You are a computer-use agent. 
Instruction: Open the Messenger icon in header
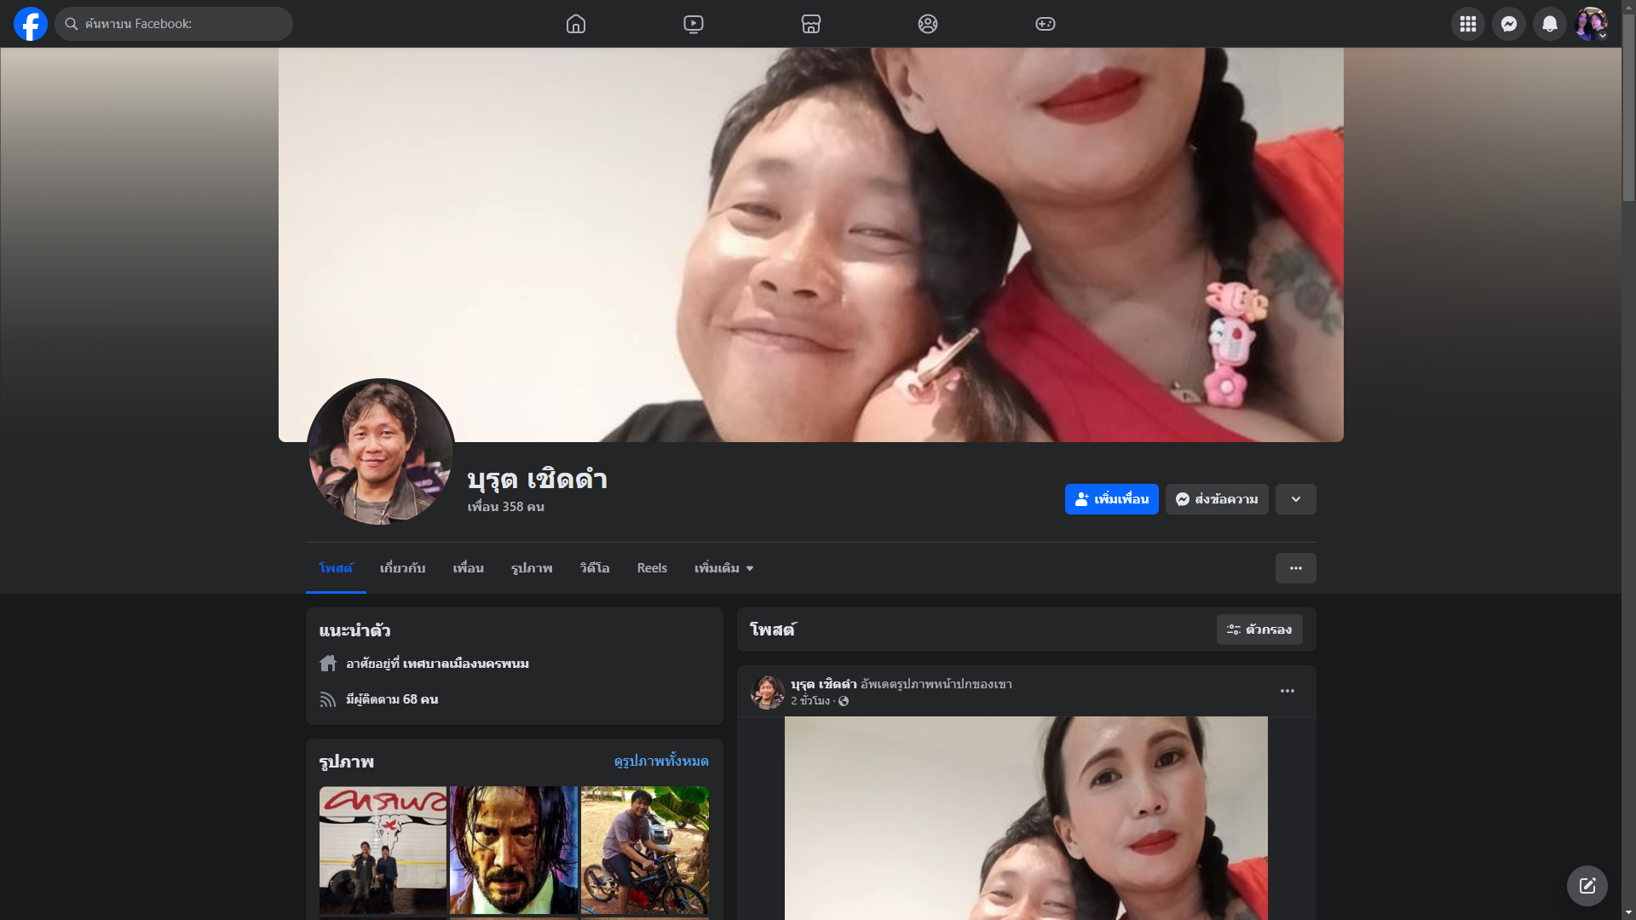1509,24
